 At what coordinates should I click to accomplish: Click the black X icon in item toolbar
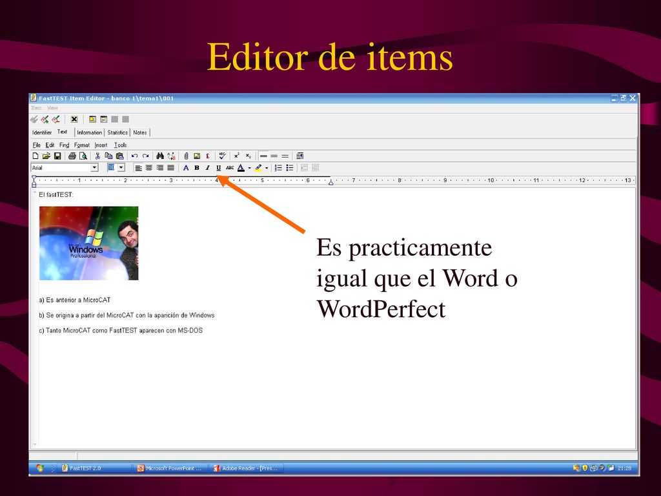click(74, 119)
